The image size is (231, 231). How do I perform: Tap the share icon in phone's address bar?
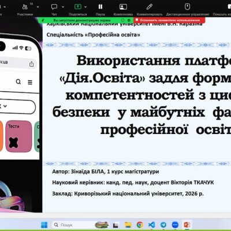tap(31, 64)
